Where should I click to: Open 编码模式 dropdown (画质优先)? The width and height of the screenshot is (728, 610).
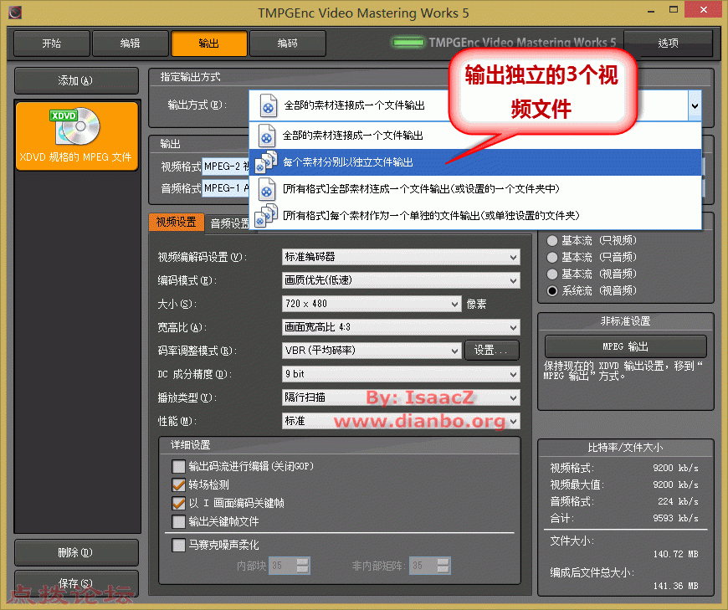401,280
